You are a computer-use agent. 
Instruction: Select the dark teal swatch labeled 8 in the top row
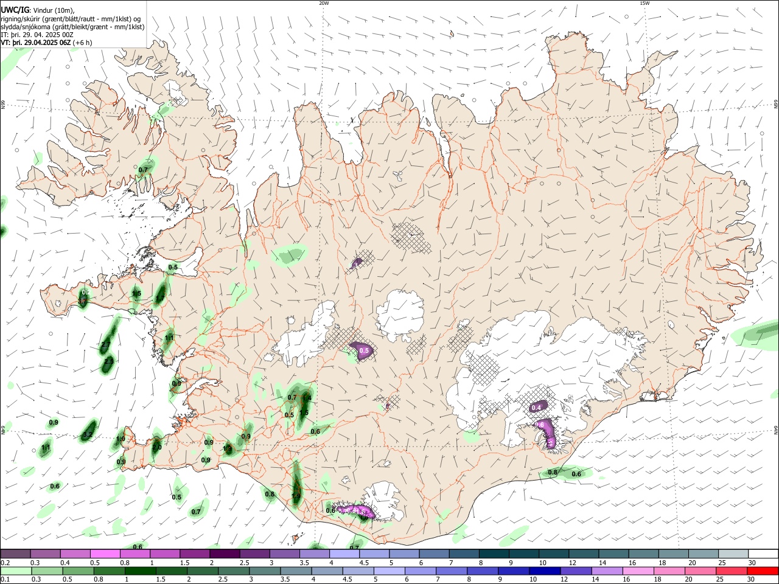pos(493,554)
